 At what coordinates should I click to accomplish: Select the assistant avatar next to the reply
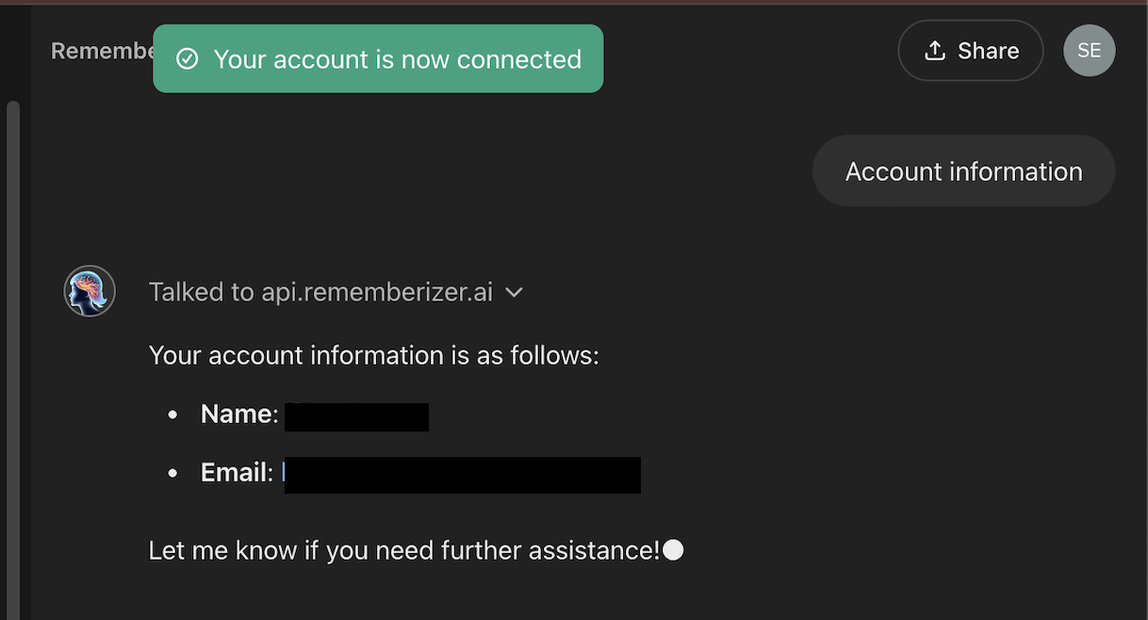pyautogui.click(x=89, y=291)
